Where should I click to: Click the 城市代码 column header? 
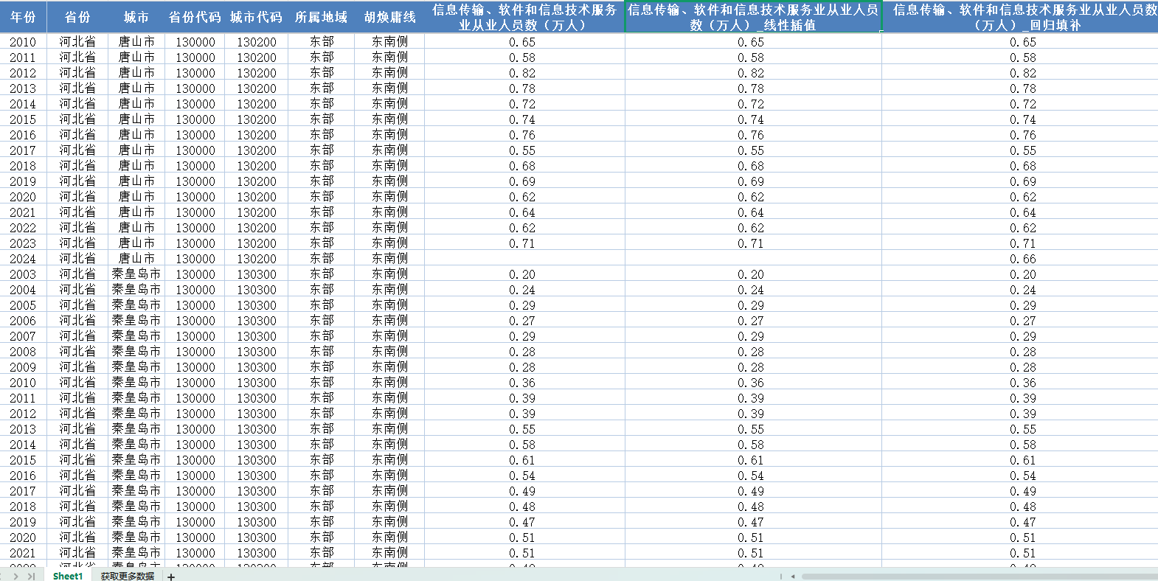257,17
